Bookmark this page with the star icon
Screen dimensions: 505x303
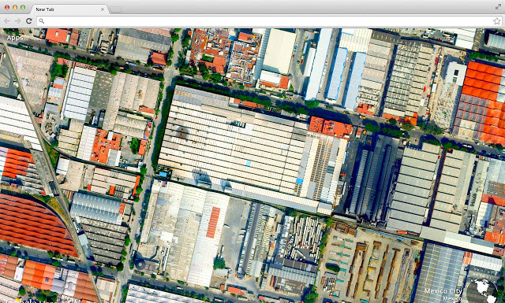(x=496, y=21)
